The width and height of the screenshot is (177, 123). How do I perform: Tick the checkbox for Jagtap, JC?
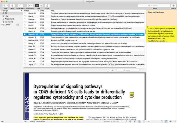[25, 64]
